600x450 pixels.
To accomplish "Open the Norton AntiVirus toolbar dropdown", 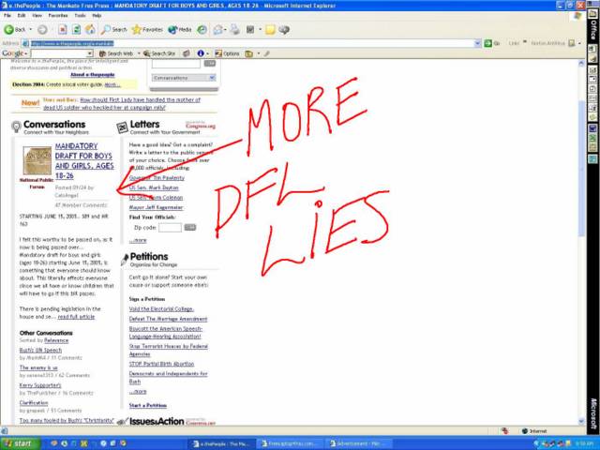I will tap(580, 43).
